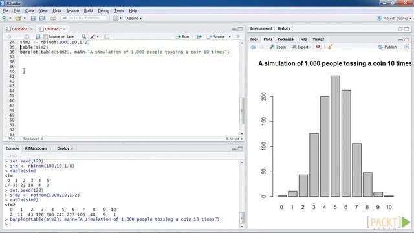The height and width of the screenshot is (233, 414).
Task: Close the Untitled2 editor tab
Action: click(65, 29)
